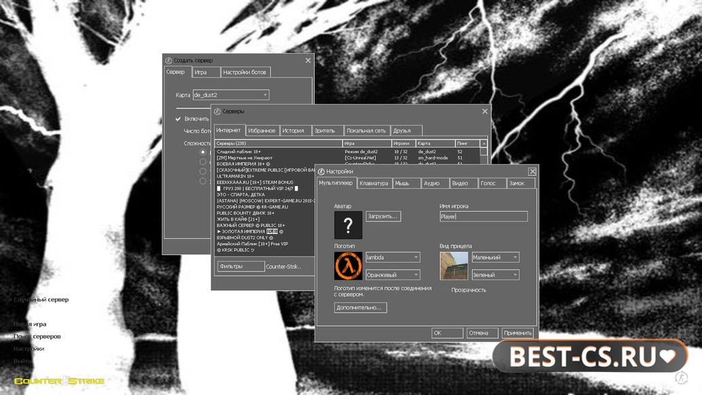Click the server list scroll-up arrow

click(484, 143)
